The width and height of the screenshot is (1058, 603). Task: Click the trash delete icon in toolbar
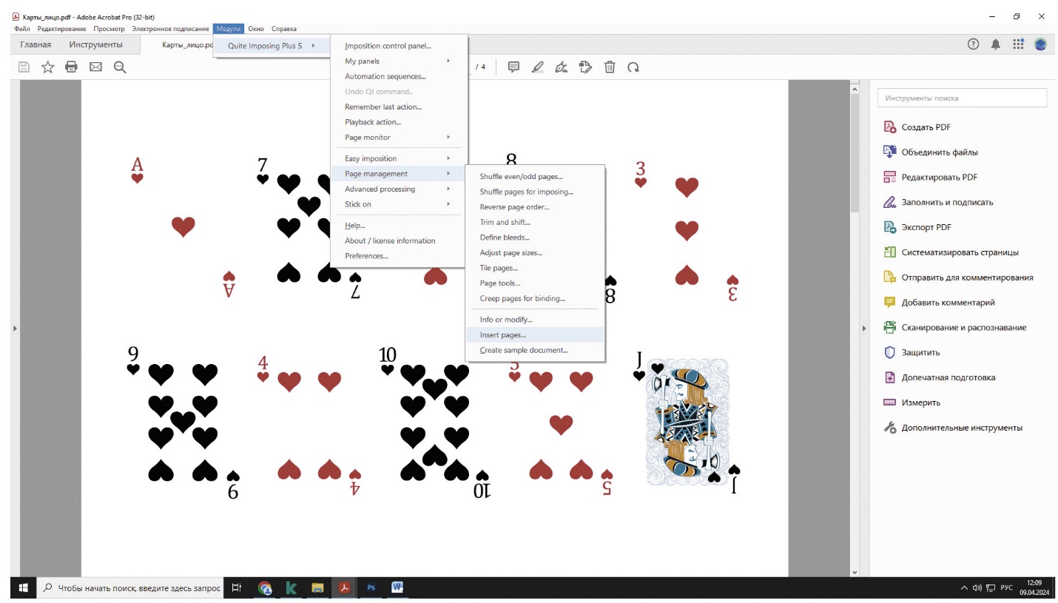coord(610,67)
